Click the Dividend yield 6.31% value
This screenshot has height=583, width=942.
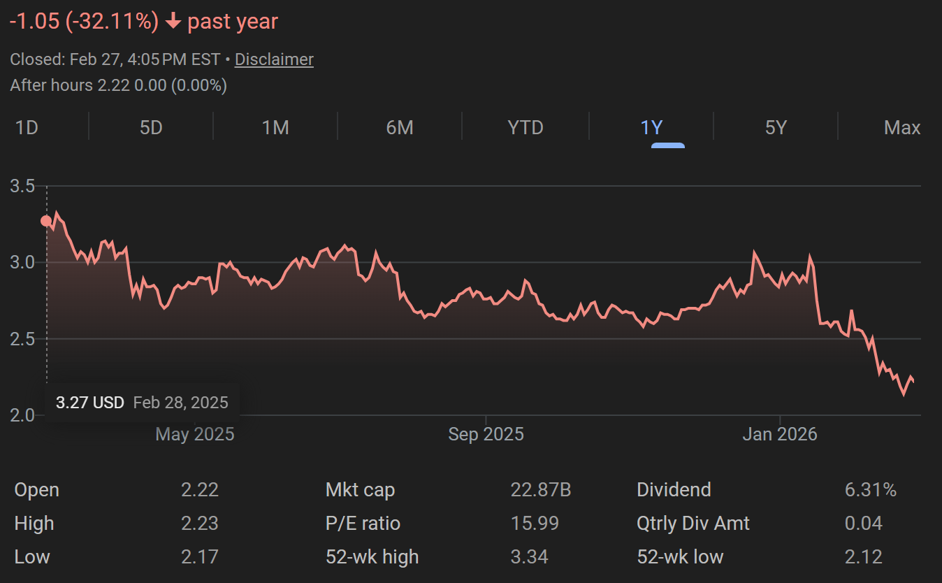click(x=870, y=490)
